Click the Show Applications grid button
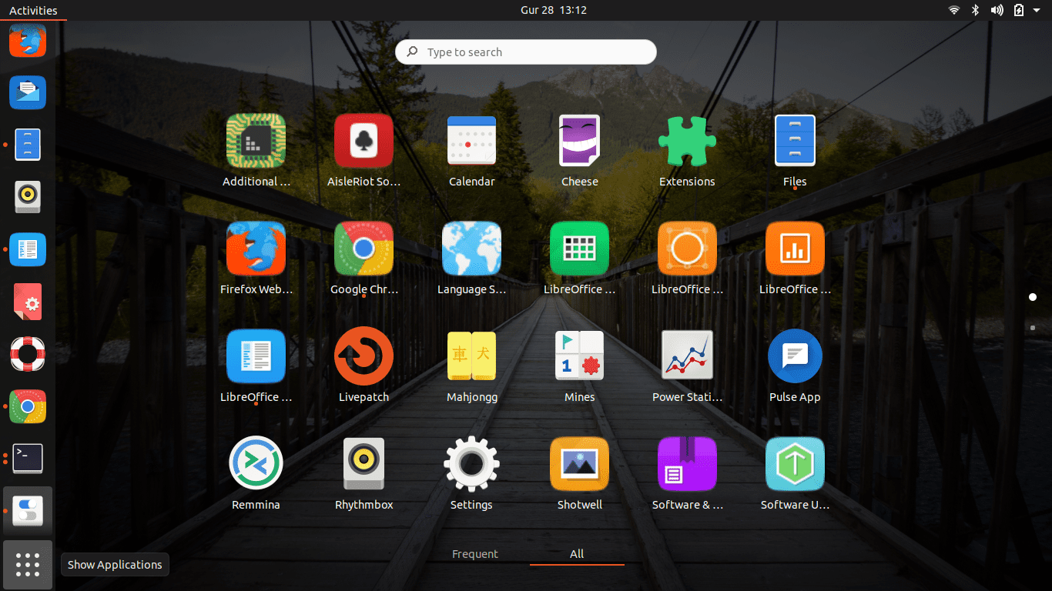Viewport: 1052px width, 591px height. point(28,565)
